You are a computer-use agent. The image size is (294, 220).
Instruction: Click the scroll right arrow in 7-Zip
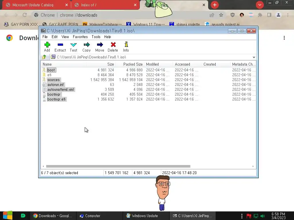(253, 166)
